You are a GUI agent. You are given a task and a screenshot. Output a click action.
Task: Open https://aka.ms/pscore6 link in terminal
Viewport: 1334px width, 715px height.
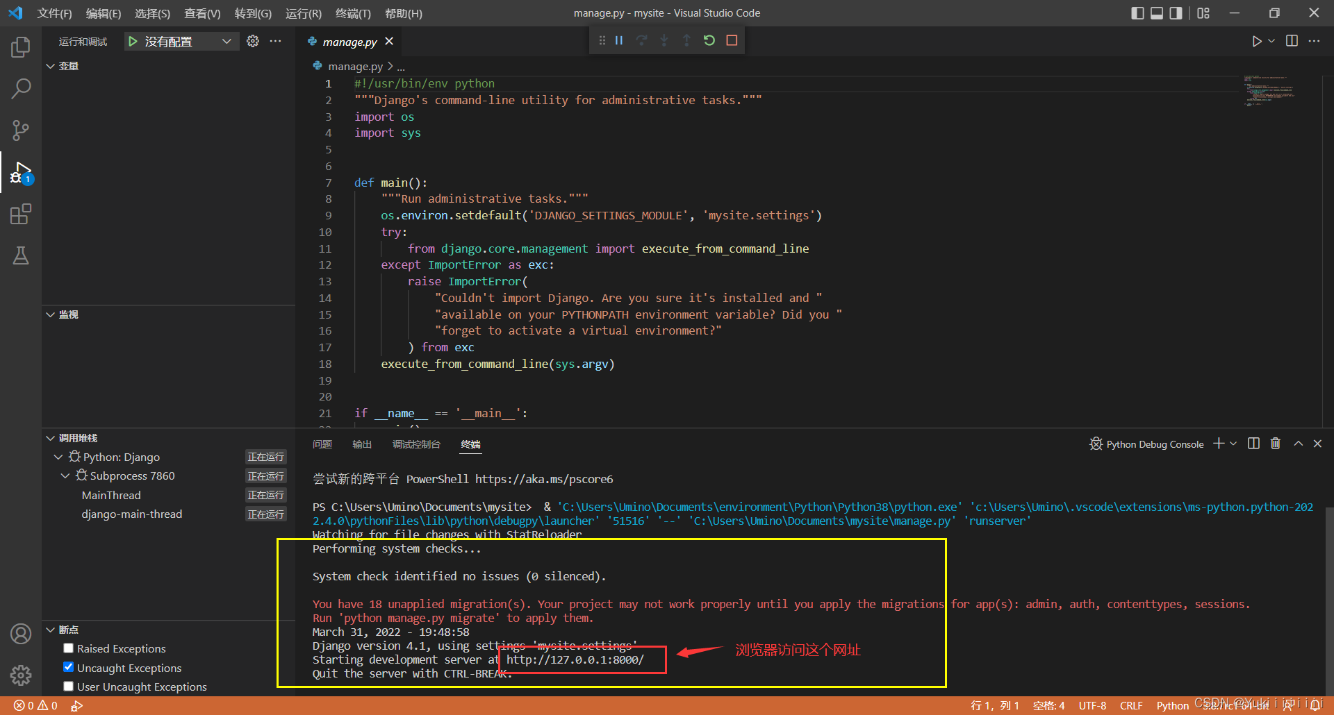pyautogui.click(x=544, y=479)
